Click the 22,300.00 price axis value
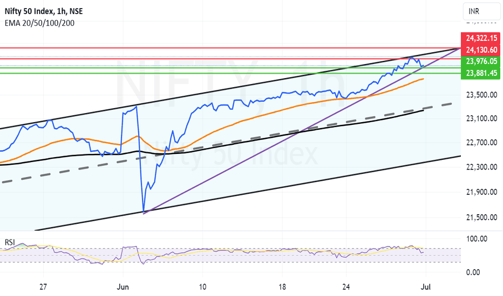Screen dimensions: 503x296 (481, 167)
